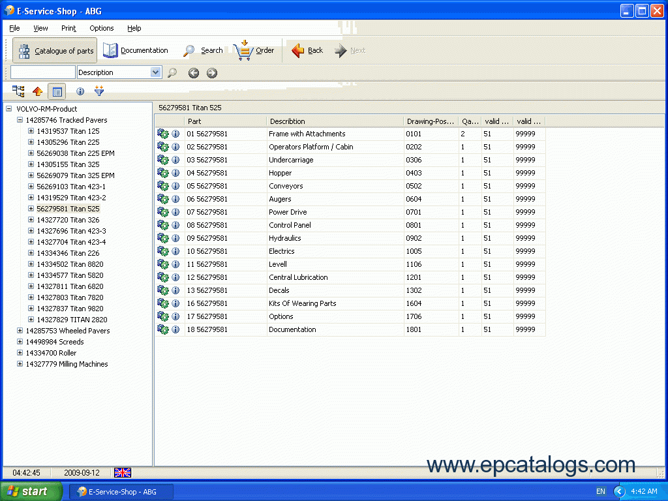
Task: Go Back with the red arrow
Action: click(x=307, y=50)
